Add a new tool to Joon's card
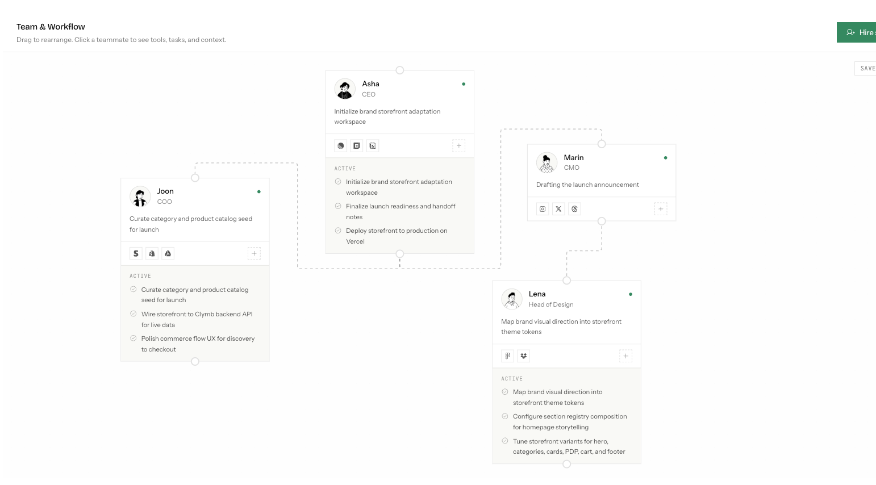Image resolution: width=876 pixels, height=485 pixels. (254, 254)
